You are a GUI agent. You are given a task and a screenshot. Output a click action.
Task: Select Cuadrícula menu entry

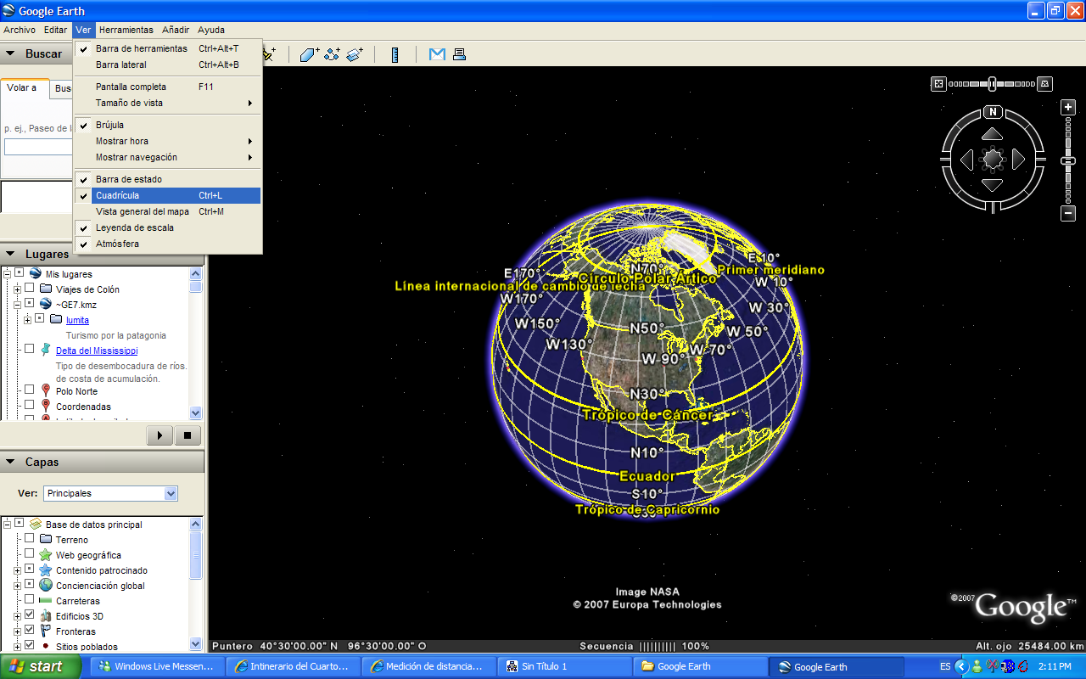167,195
